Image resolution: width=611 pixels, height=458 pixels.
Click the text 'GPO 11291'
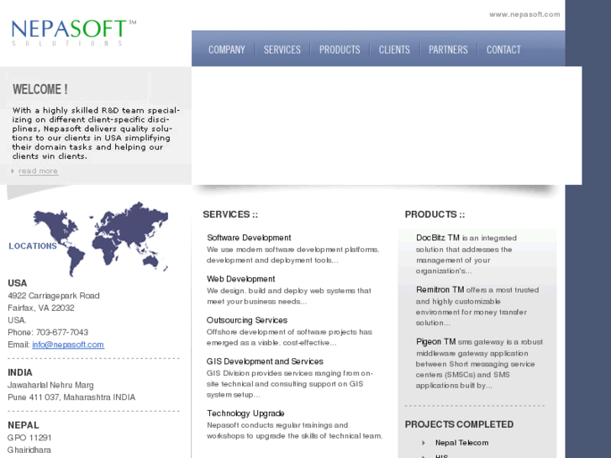coord(29,438)
